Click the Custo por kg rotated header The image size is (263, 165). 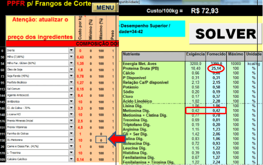click(x=80, y=28)
